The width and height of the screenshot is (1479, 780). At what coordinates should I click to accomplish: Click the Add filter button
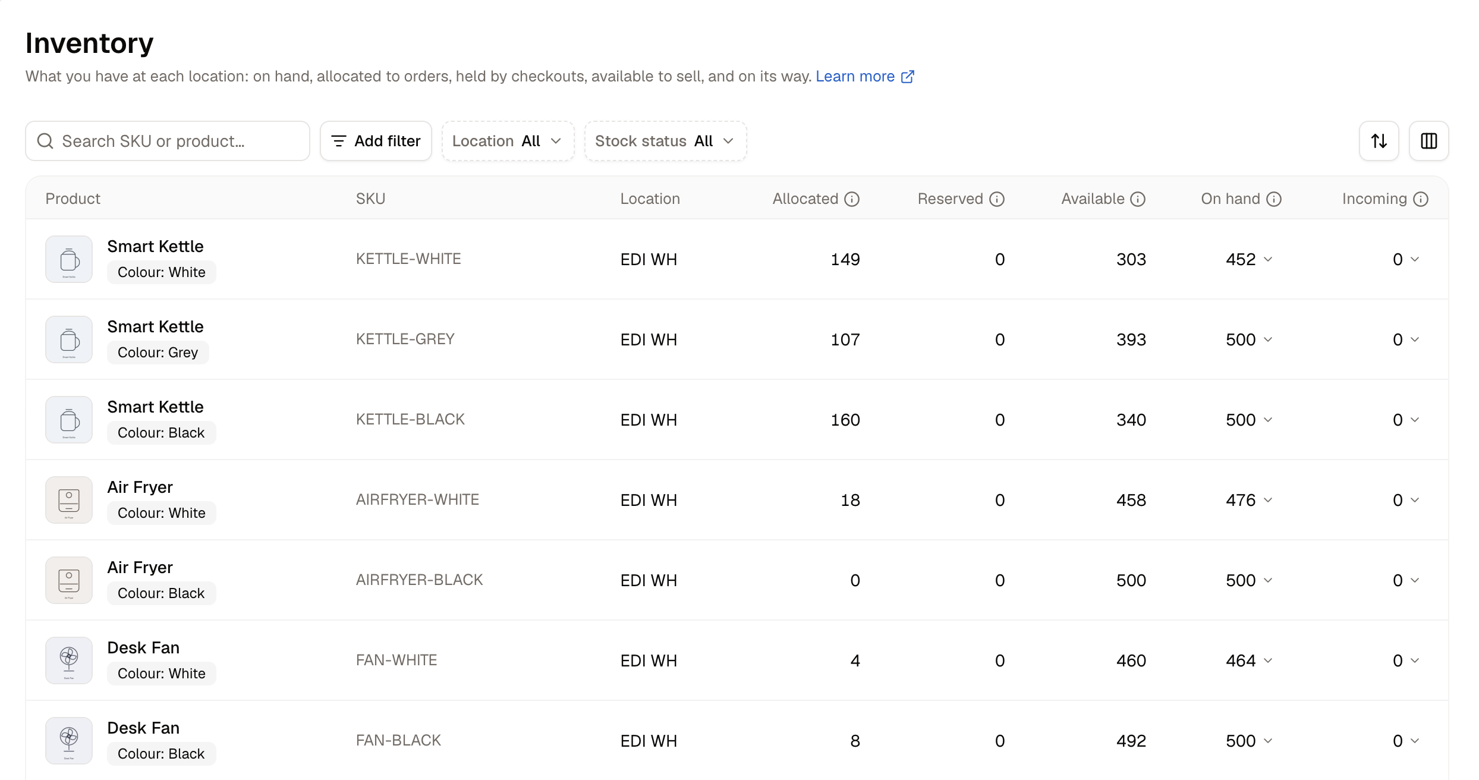click(x=376, y=141)
